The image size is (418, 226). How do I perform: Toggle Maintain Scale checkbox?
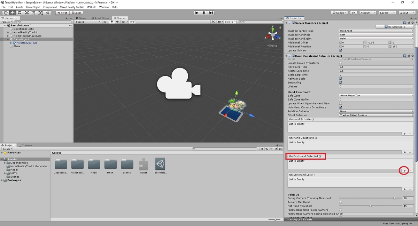click(x=340, y=79)
